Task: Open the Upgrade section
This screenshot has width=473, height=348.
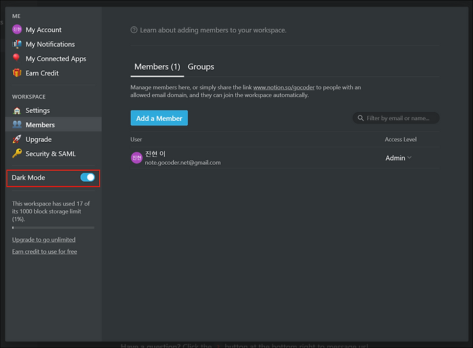Action: [53, 139]
